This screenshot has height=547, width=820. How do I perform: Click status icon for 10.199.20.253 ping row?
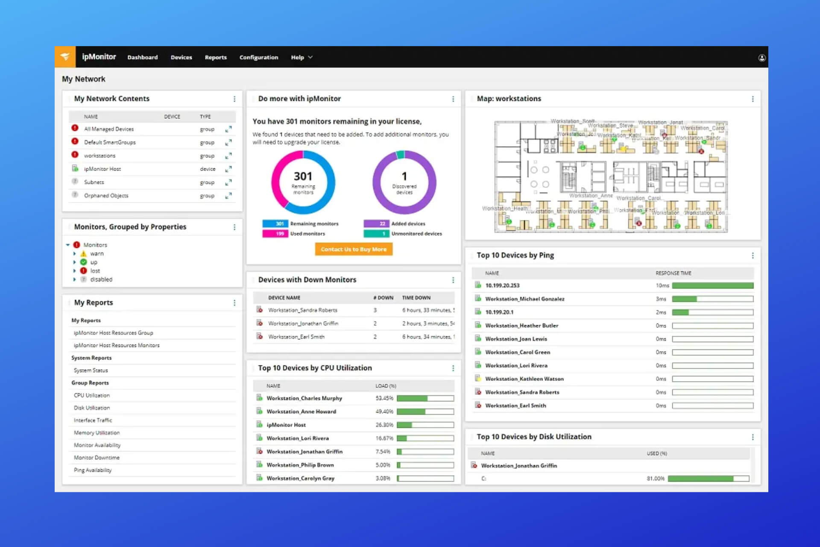coord(478,285)
